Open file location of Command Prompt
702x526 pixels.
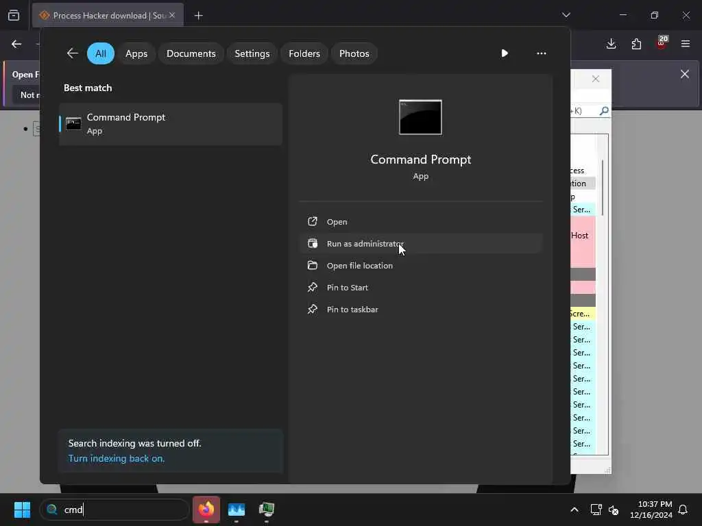pyautogui.click(x=421, y=266)
